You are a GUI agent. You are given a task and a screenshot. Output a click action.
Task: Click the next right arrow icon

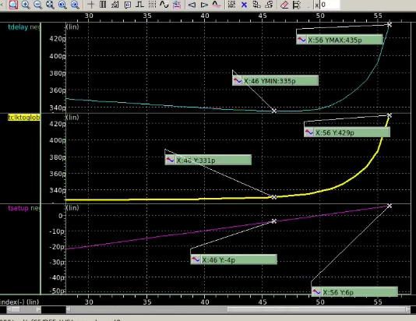coord(204,5)
